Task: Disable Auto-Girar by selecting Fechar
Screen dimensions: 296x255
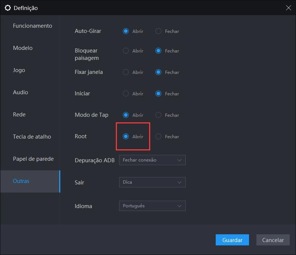Action: [x=159, y=31]
